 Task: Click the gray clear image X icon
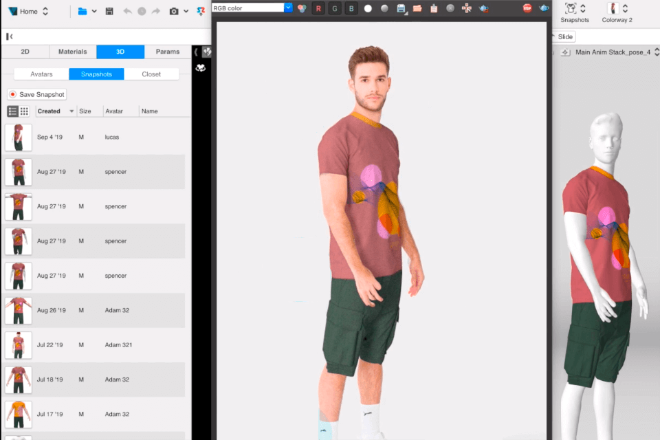(x=450, y=8)
